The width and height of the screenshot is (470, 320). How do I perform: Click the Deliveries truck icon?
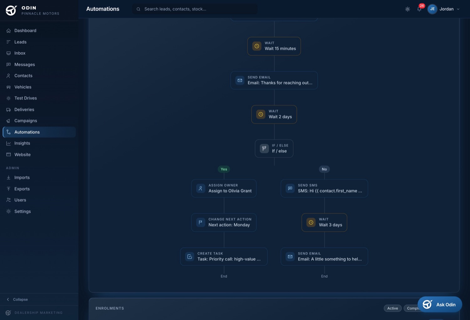click(8, 109)
